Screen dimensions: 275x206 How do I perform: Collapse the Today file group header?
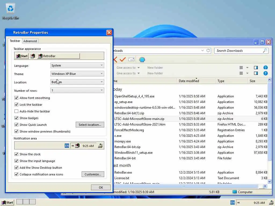pos(118,89)
